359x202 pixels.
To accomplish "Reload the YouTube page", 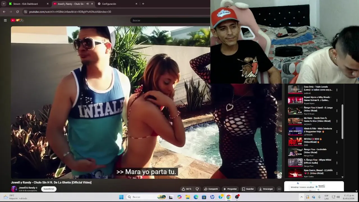I will (x=17, y=12).
